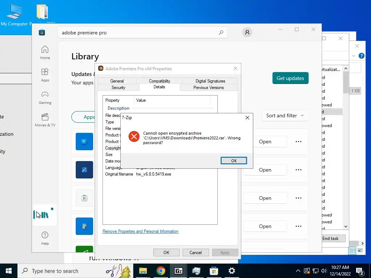Open more options for fourth Library app
371x278 pixels.
coord(299,226)
